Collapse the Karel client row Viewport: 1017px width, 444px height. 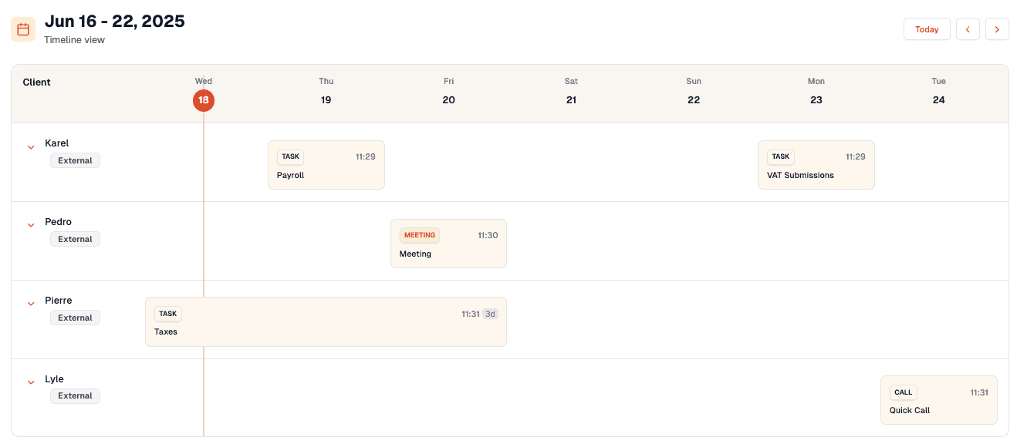(31, 146)
